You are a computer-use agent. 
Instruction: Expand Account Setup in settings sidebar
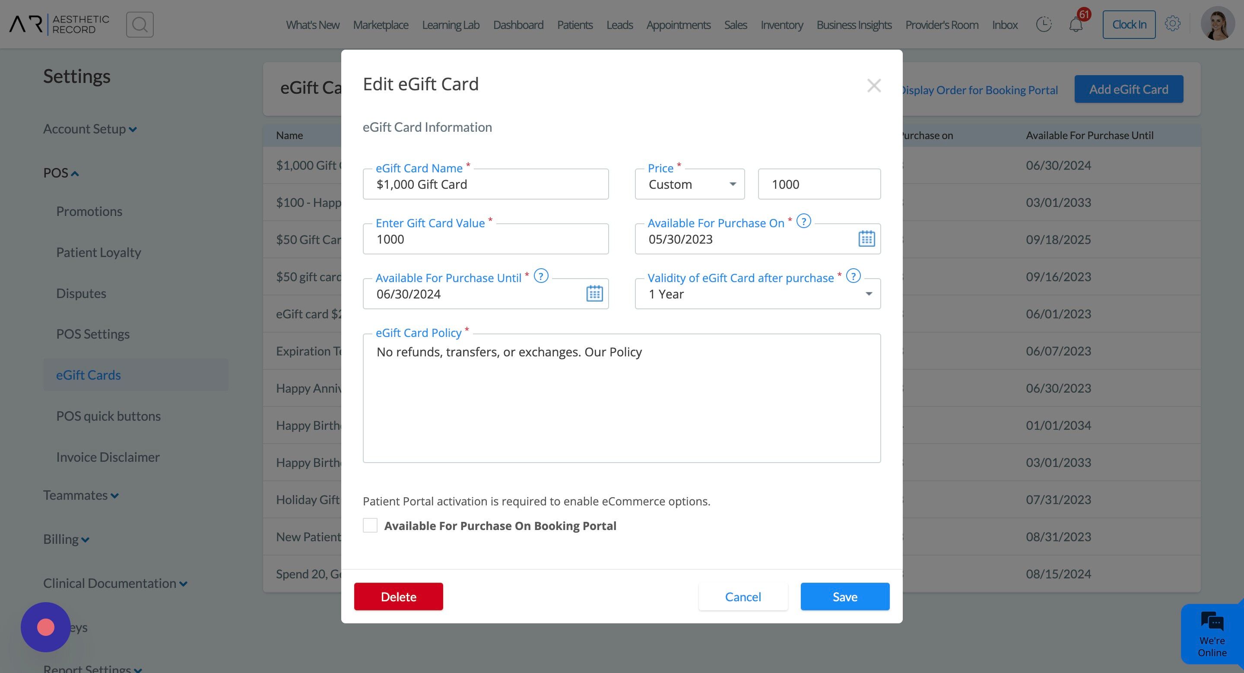coord(90,129)
